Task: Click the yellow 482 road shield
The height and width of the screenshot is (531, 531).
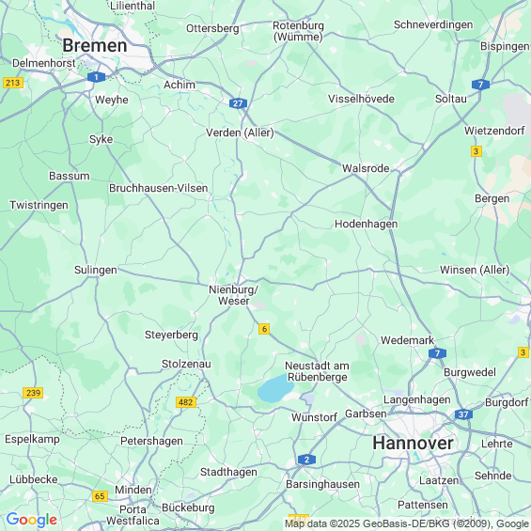Action: pyautogui.click(x=186, y=402)
